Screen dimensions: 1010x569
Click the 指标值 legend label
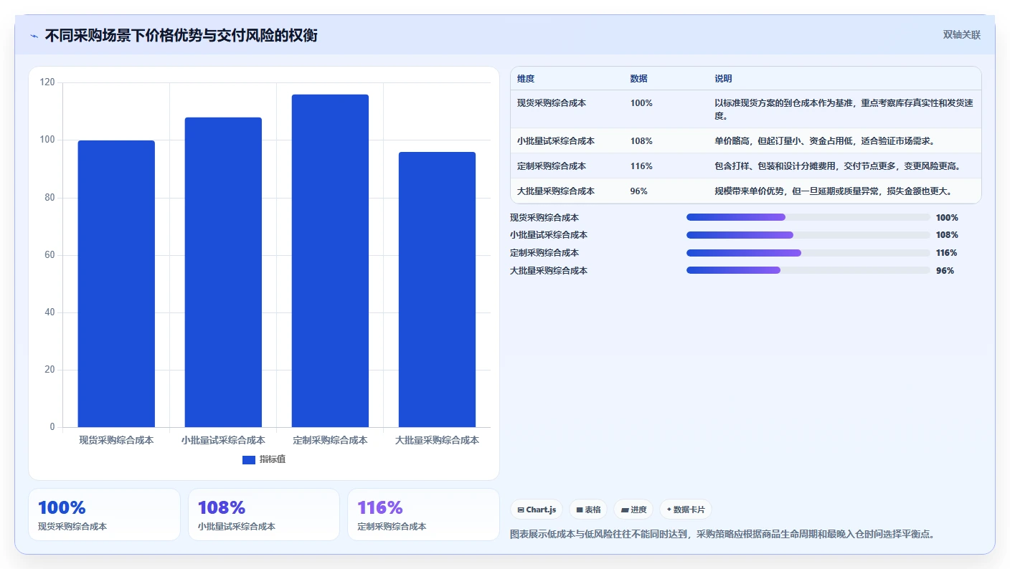273,459
